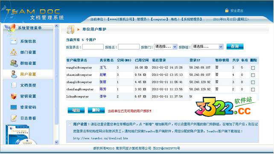
Task: Click the sidebar scrollbar track
Action: (56, 84)
